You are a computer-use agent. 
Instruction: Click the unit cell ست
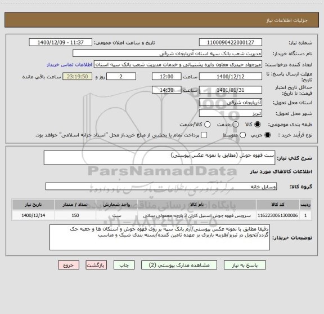click(116, 215)
